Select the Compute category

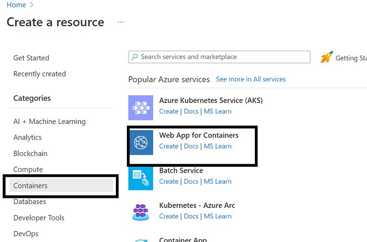28,170
